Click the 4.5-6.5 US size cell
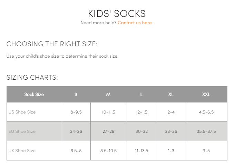The image size is (235, 167). 206,112
